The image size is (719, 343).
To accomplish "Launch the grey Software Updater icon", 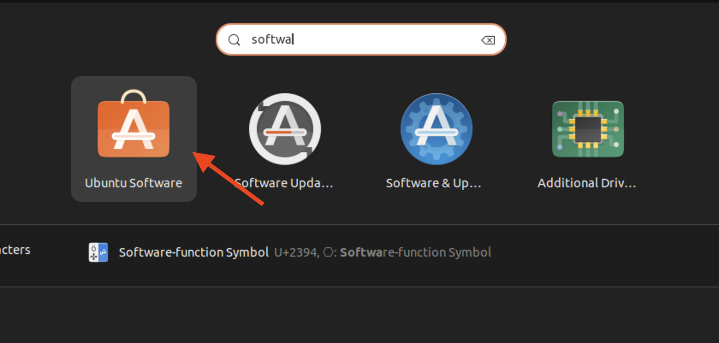I will click(285, 129).
